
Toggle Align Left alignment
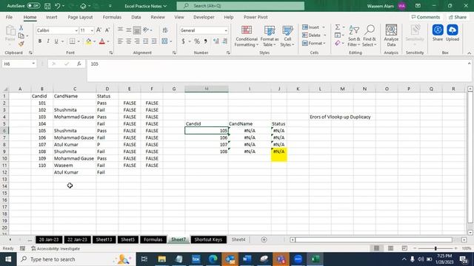coord(120,41)
